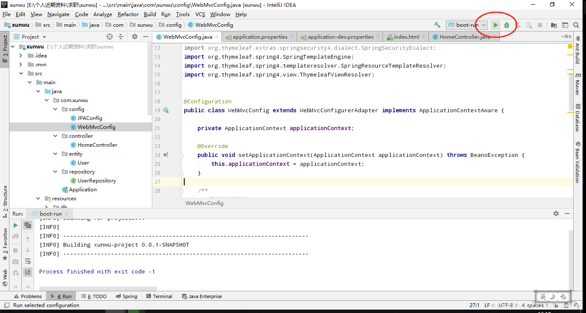Open the VCS menu
586x313 pixels.
[x=200, y=14]
